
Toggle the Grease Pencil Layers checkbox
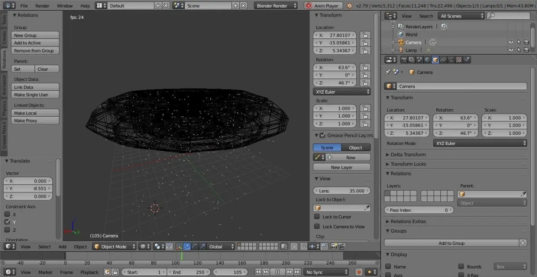(322, 135)
